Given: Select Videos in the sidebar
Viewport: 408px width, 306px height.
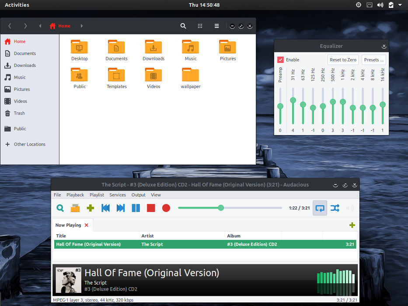Looking at the screenshot, I should pyautogui.click(x=30, y=101).
